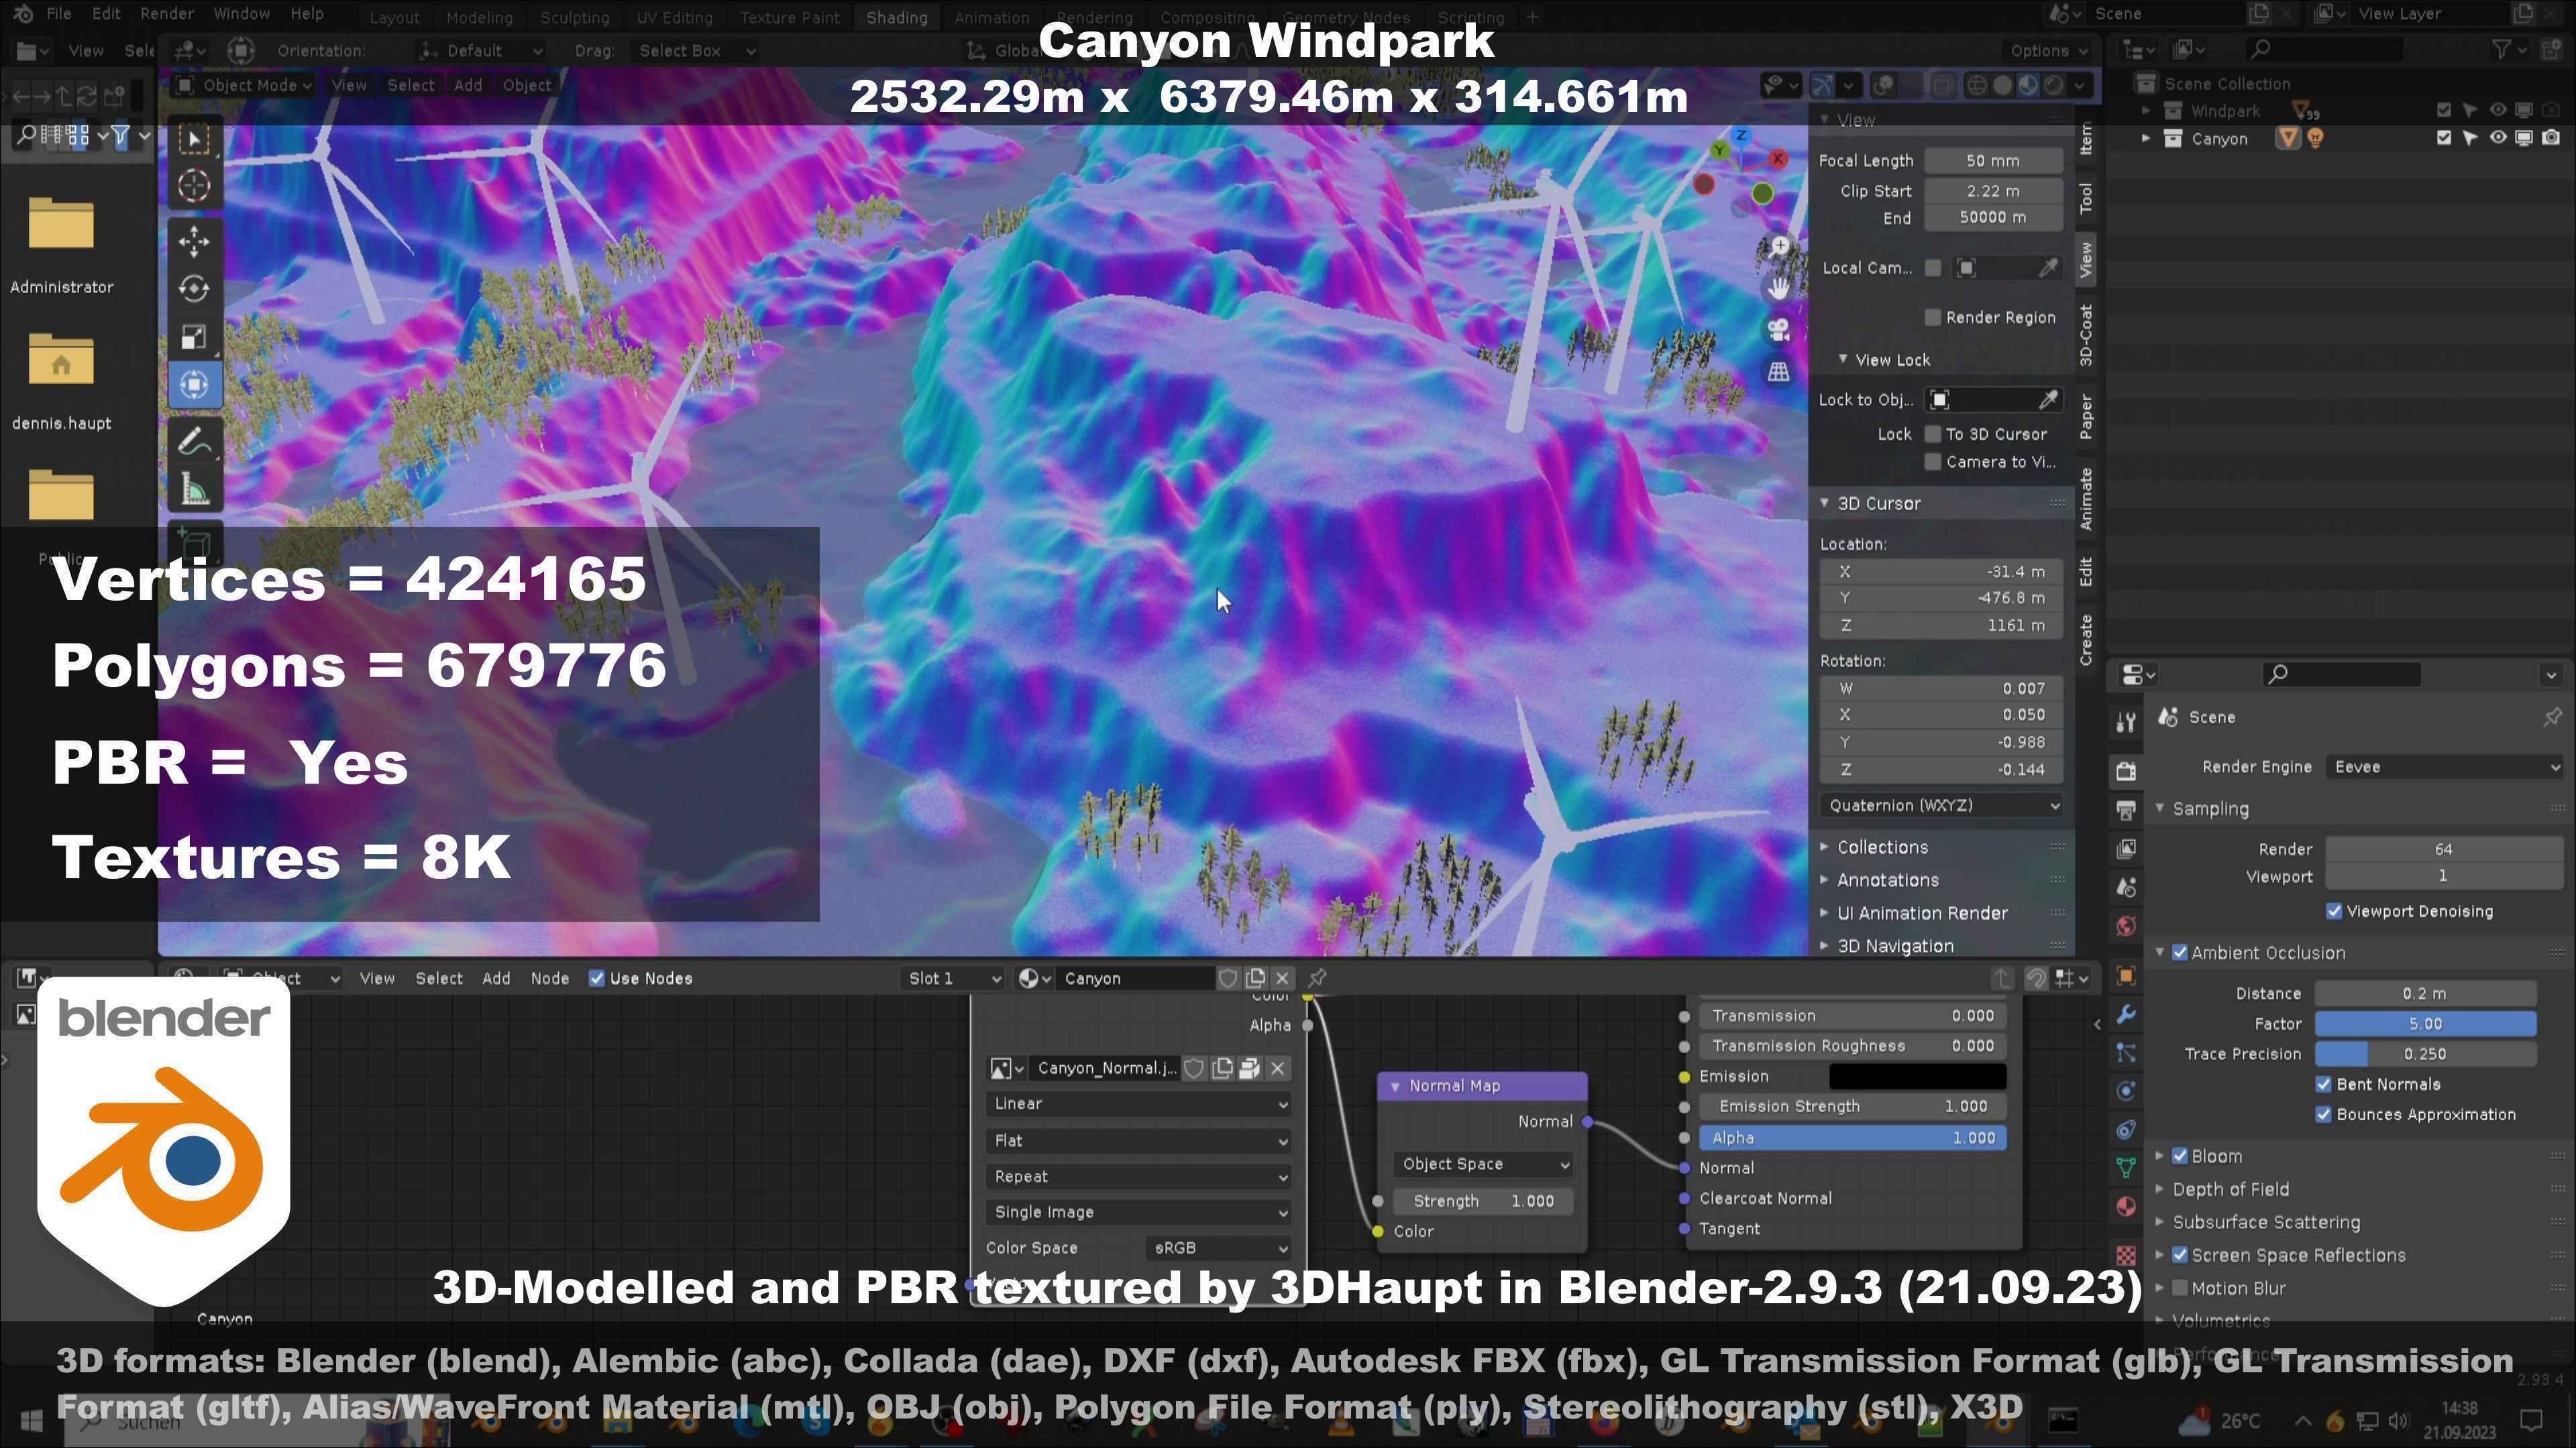2576x1448 pixels.
Task: Activate the Annotate pencil tool
Action: click(194, 440)
